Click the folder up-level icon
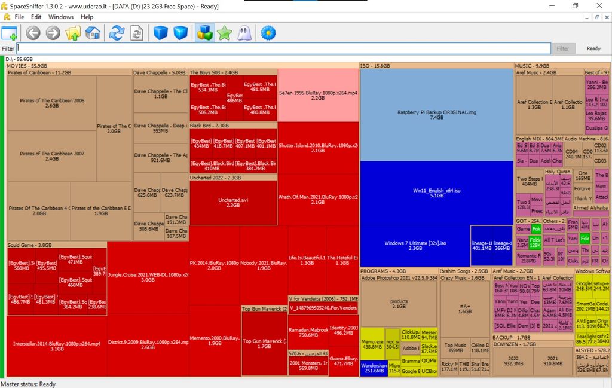 coord(73,33)
